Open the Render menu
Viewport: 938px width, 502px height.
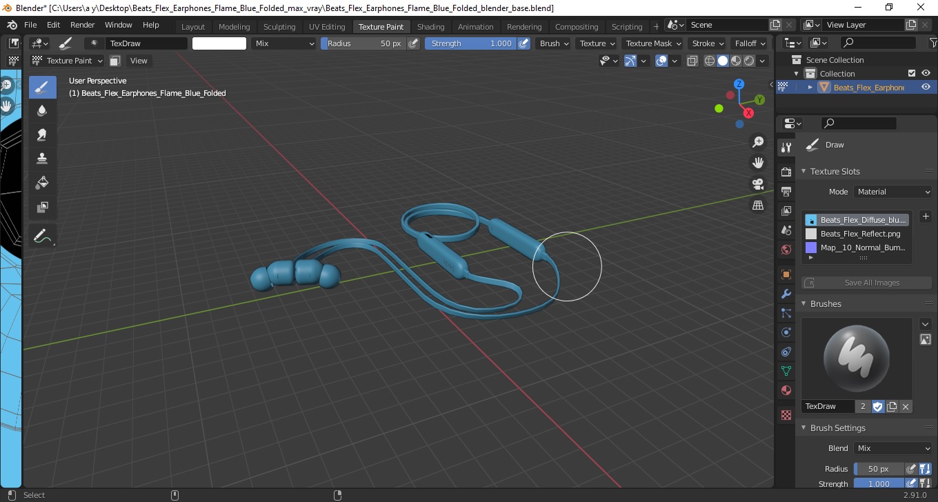click(x=82, y=25)
